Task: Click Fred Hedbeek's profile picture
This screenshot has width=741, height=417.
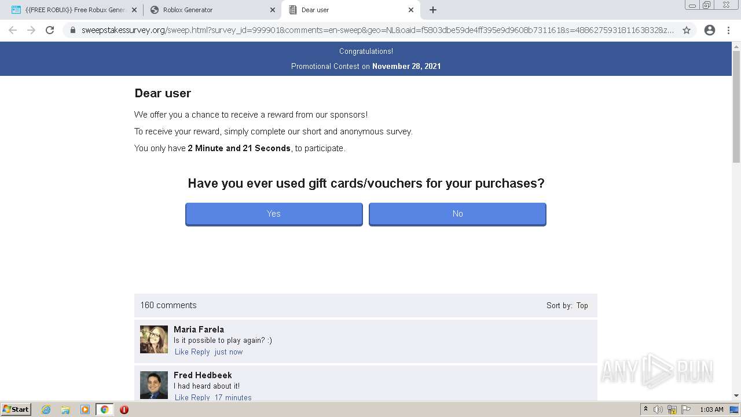Action: tap(154, 385)
